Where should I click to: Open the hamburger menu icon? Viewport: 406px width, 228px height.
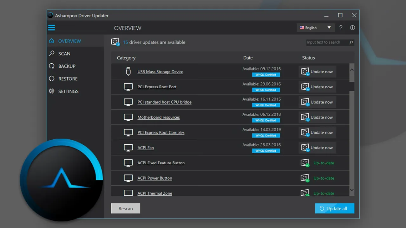coord(52,28)
